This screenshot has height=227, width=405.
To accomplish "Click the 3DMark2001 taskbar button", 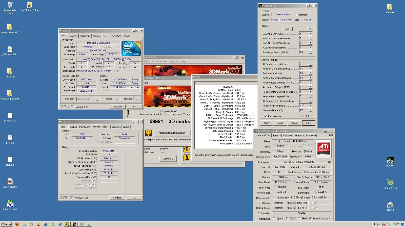I will (x=67, y=224).
